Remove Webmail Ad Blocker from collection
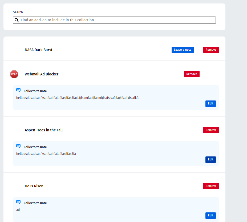This screenshot has height=222, width=247. pyautogui.click(x=192, y=74)
